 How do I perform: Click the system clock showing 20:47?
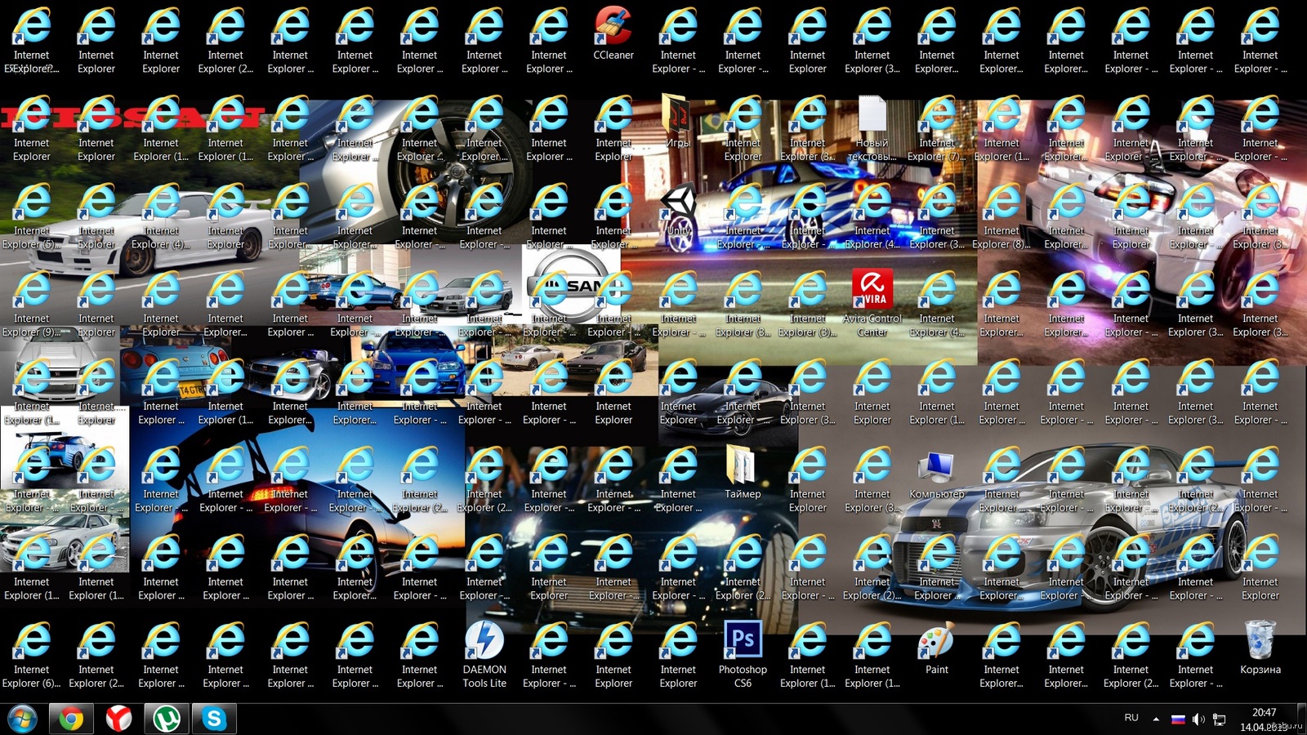1264,719
